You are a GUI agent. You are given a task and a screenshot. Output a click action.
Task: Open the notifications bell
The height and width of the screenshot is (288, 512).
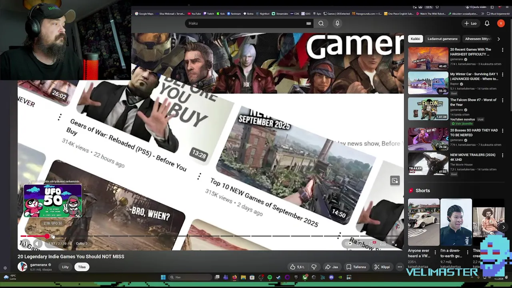487,23
